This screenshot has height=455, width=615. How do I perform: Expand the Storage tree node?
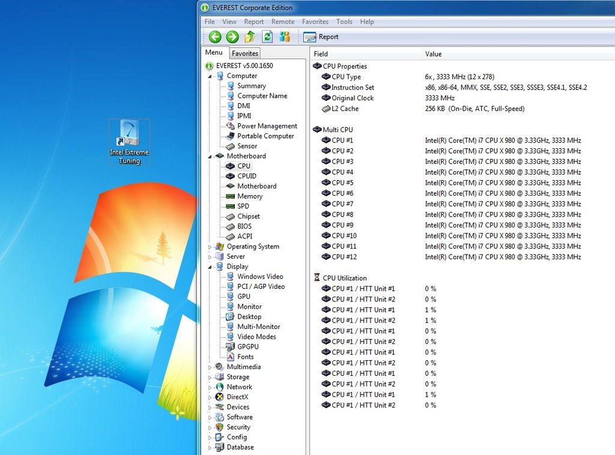(210, 378)
